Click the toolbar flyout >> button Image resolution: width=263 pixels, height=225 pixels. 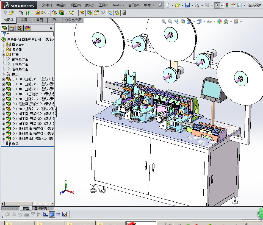point(51,28)
